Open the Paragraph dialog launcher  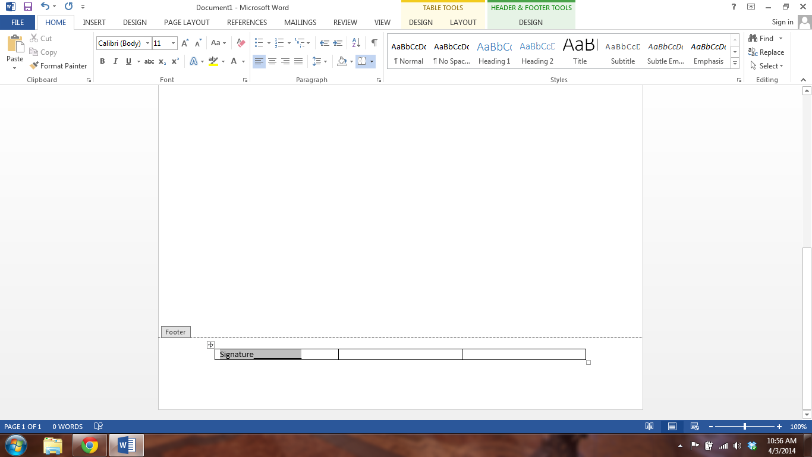click(379, 80)
